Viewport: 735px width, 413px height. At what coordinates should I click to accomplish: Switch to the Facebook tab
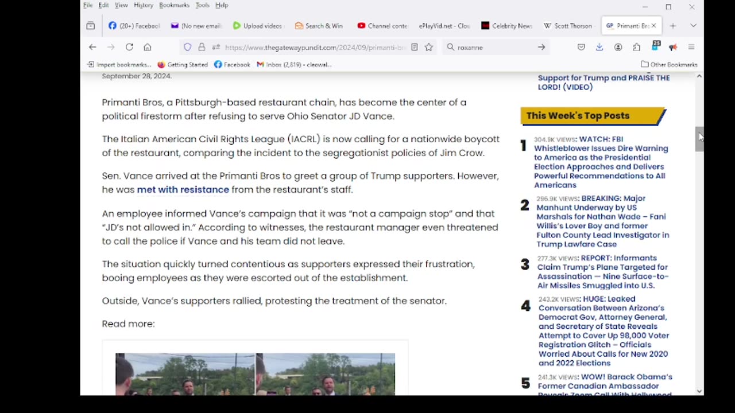point(134,26)
